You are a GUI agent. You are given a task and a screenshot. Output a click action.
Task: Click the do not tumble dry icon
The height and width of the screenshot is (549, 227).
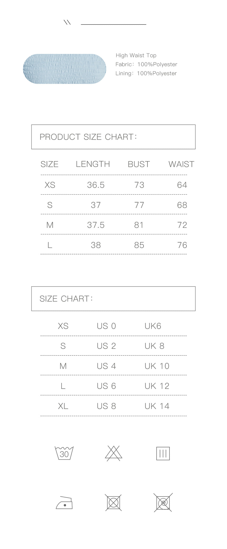113,503
